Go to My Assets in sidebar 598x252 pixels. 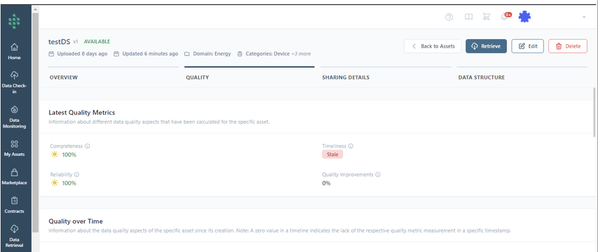[x=15, y=143]
